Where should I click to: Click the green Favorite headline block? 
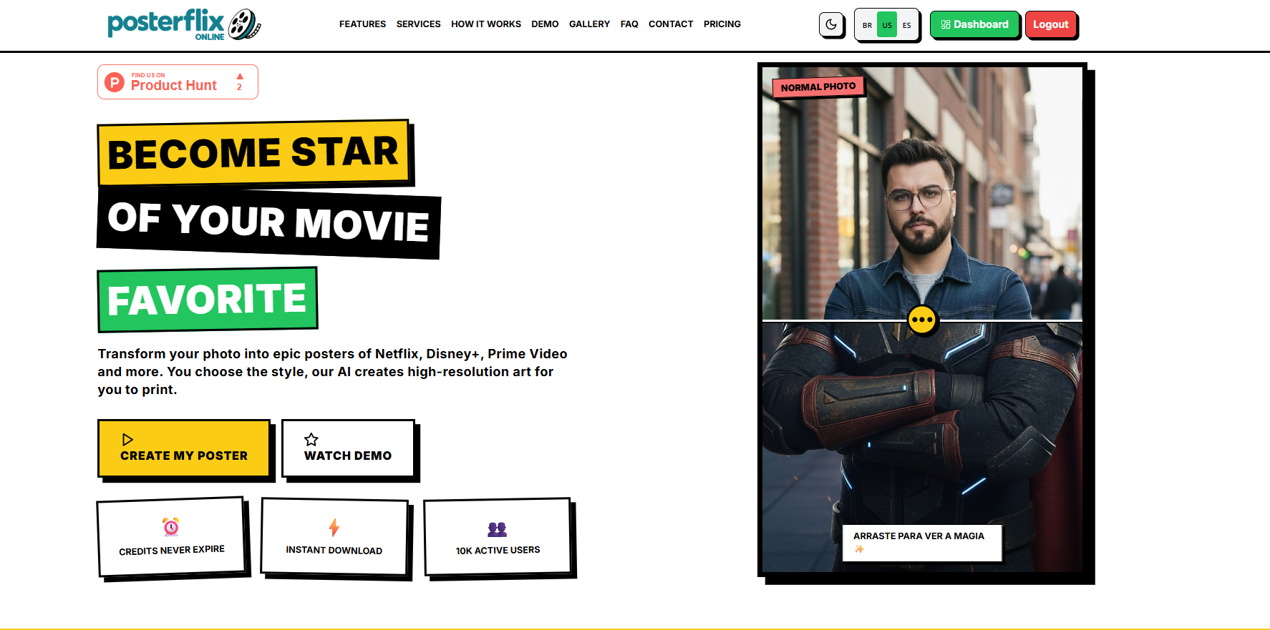tap(208, 300)
